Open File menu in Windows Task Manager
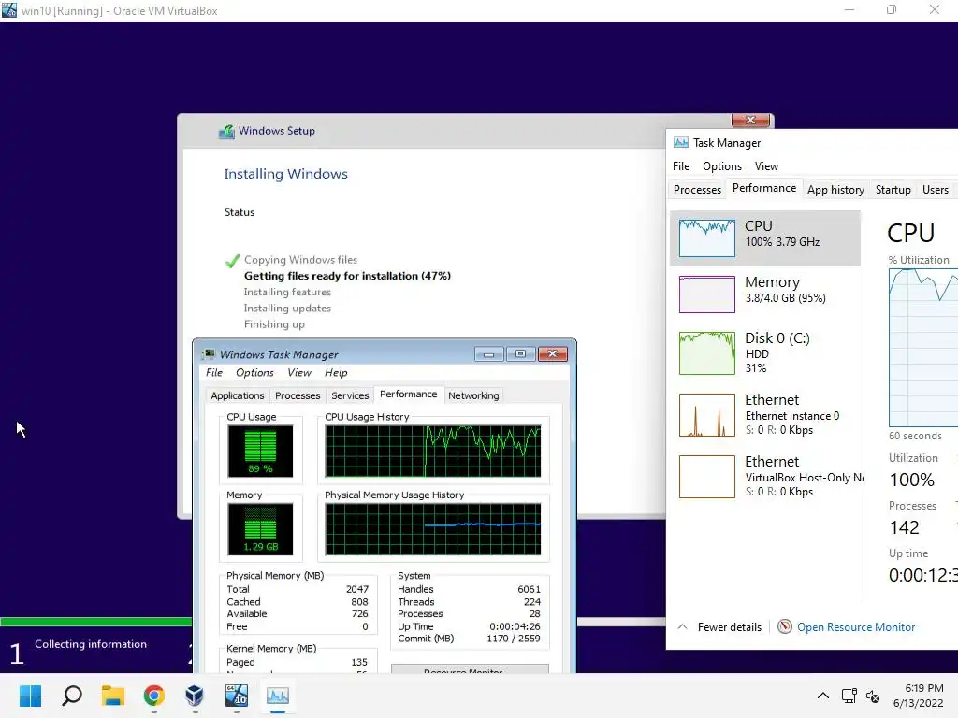This screenshot has width=958, height=718. (214, 372)
